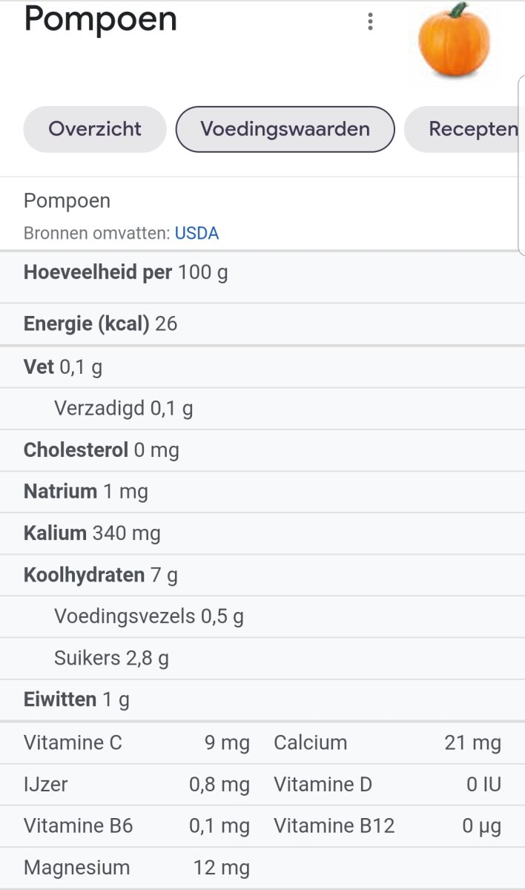
Task: Switch to the Overzicht tab
Action: click(x=95, y=129)
